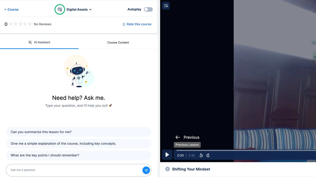Click the back arrow next to Previous
This screenshot has width=316, height=177.
point(178,137)
